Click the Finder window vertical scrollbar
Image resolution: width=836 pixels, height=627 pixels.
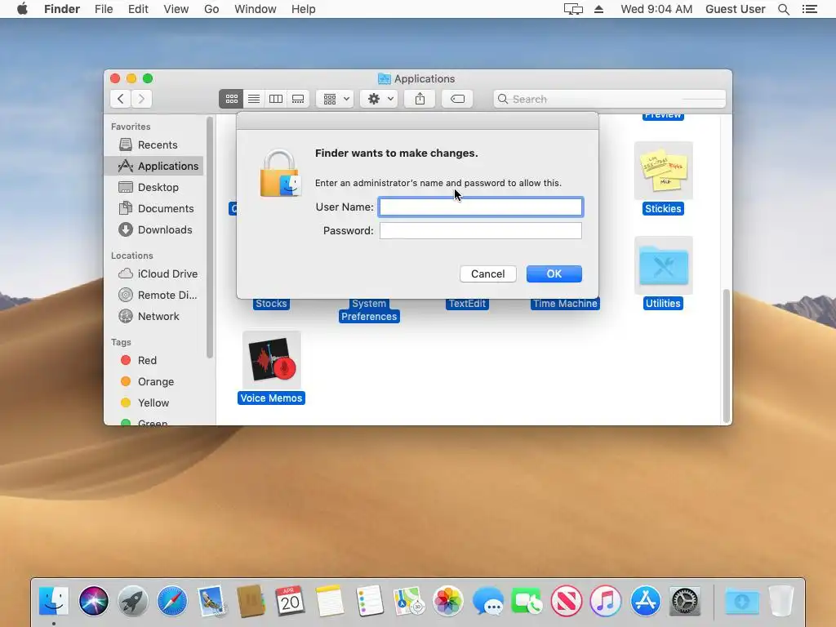[726, 356]
